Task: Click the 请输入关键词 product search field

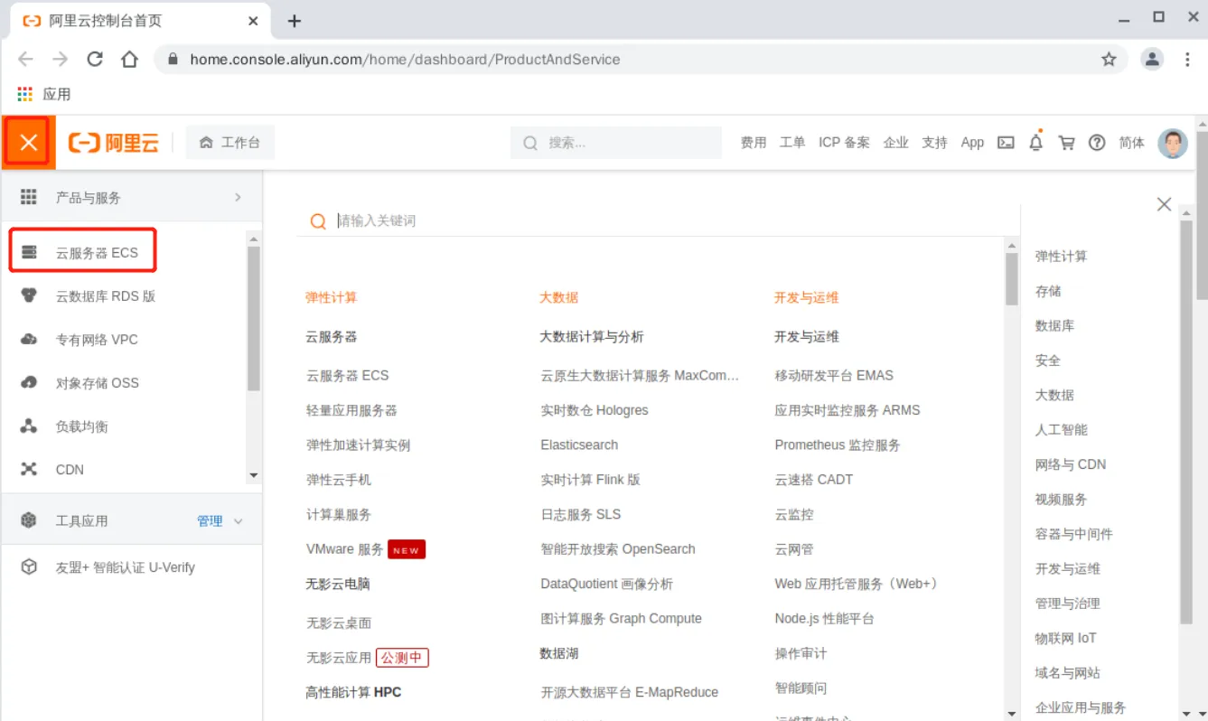Action: tap(657, 220)
